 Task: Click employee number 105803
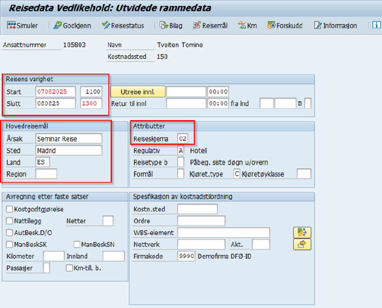[74, 45]
